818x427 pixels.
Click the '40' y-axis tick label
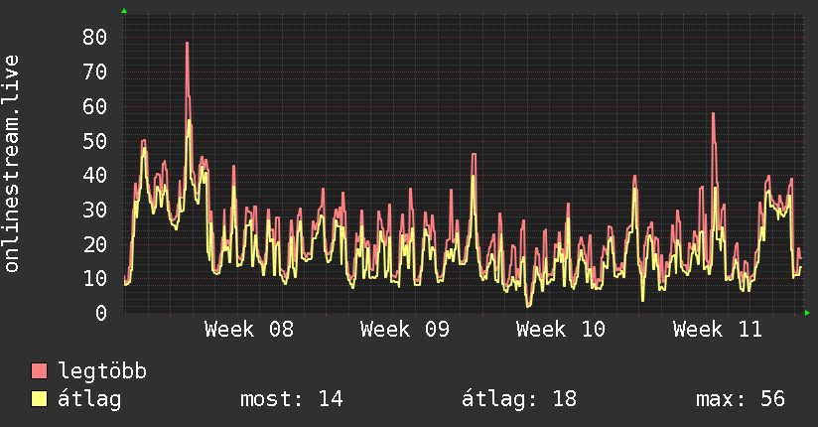pyautogui.click(x=95, y=175)
